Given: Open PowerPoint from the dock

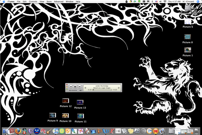Looking at the screenshot, I should click(x=99, y=131).
